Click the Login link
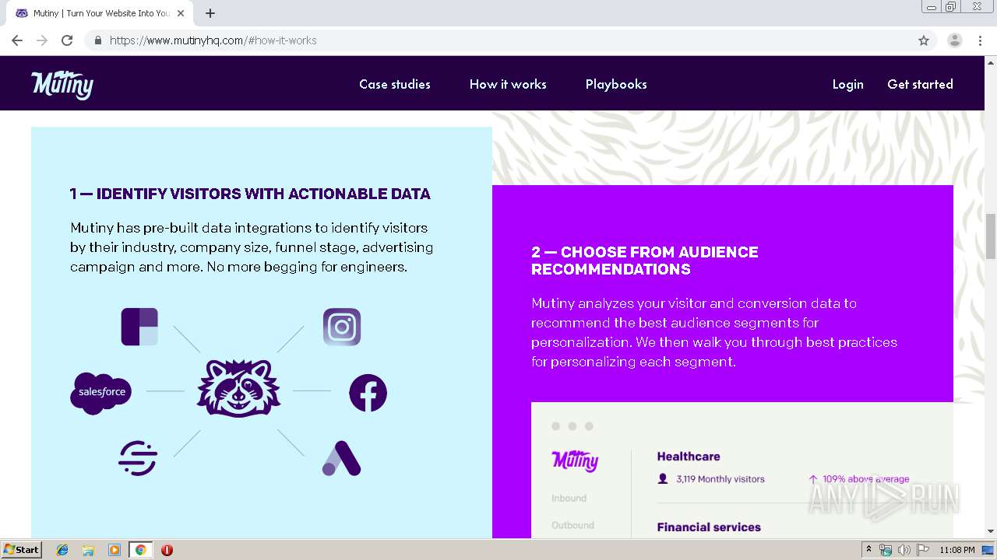The width and height of the screenshot is (997, 560). [x=847, y=84]
